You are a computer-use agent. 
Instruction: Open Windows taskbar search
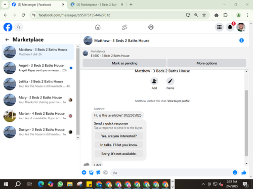18,184
